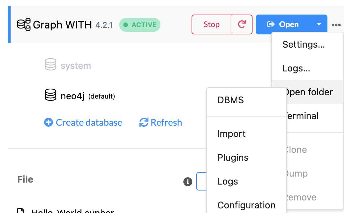Click the Create database link

(x=83, y=122)
